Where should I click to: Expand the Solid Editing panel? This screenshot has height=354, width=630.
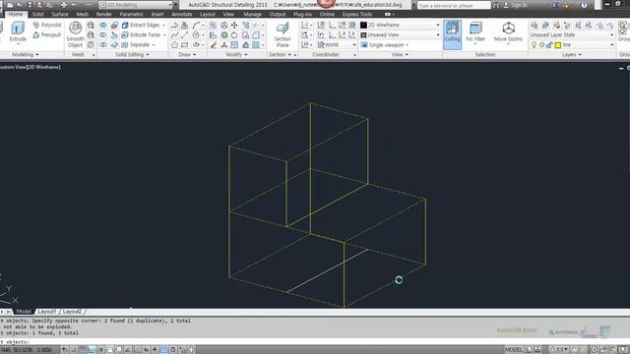(x=132, y=55)
